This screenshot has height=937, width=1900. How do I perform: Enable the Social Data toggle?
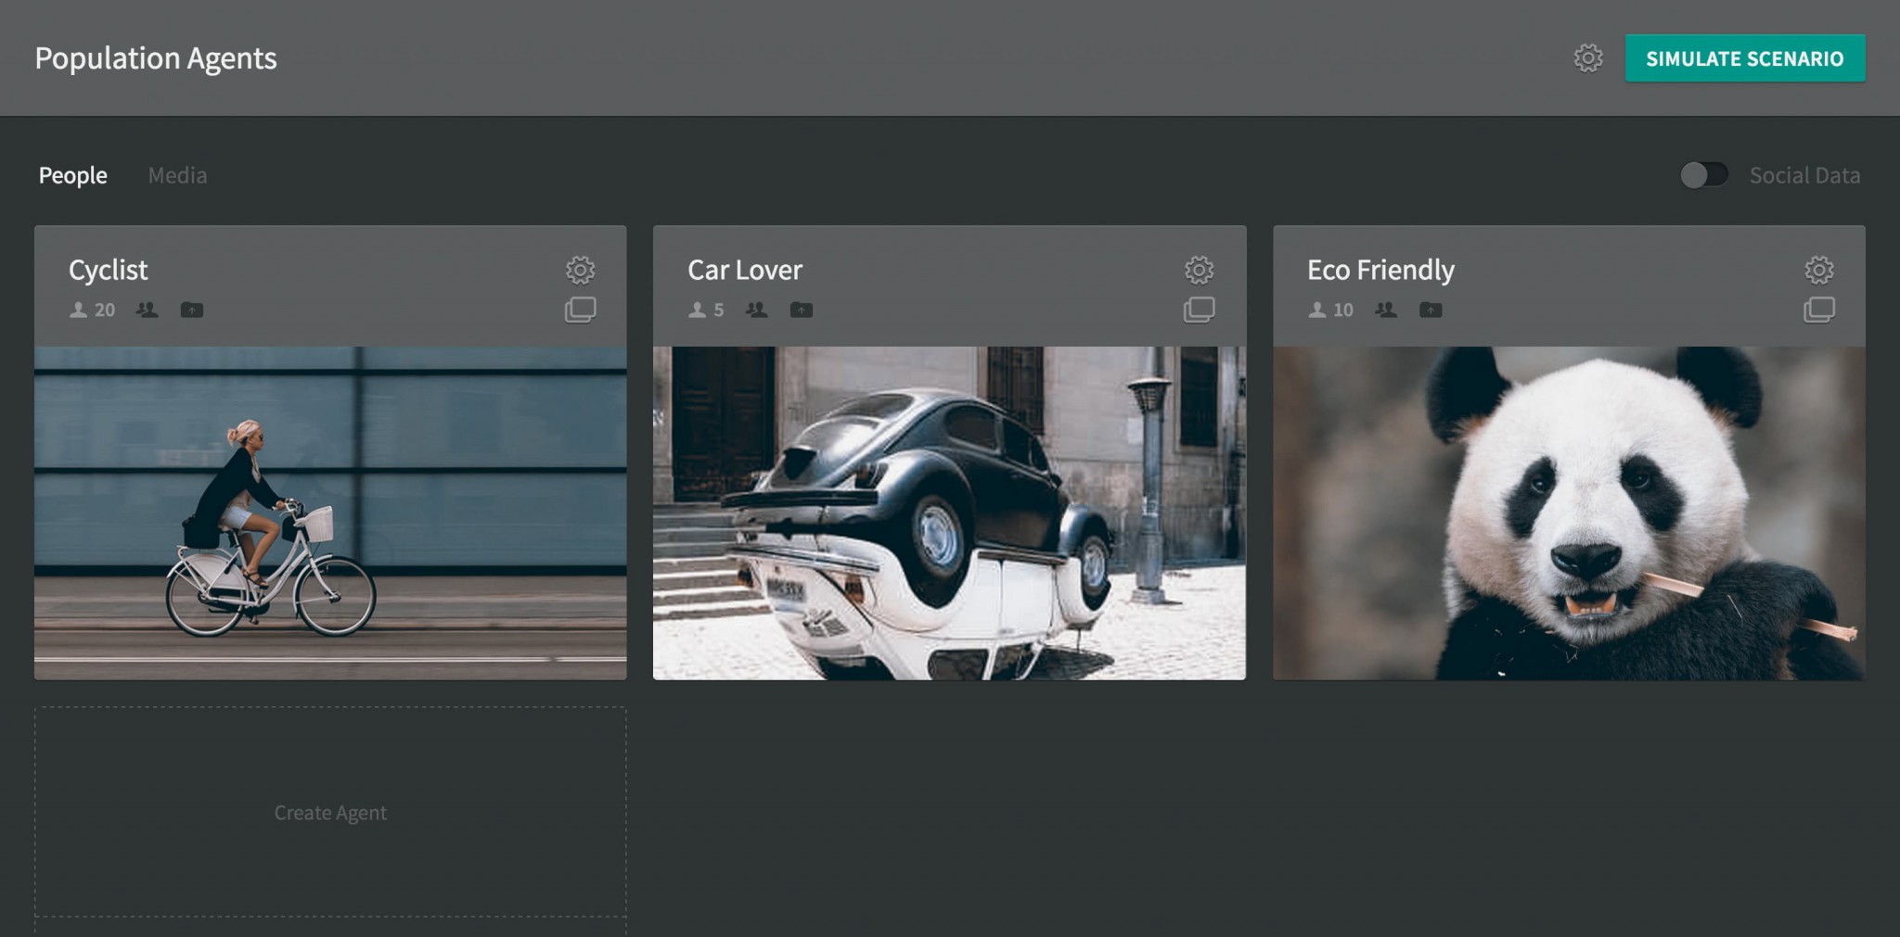tap(1705, 174)
